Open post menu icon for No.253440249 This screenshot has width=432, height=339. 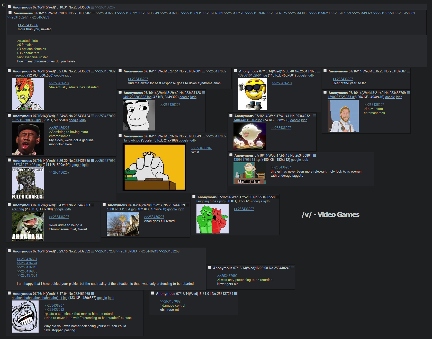point(293,268)
